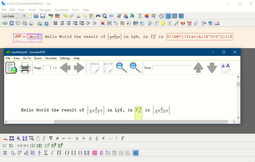Click the scroll-down arrow in SumatraPDF
This screenshot has height=162, width=255.
(238, 118)
